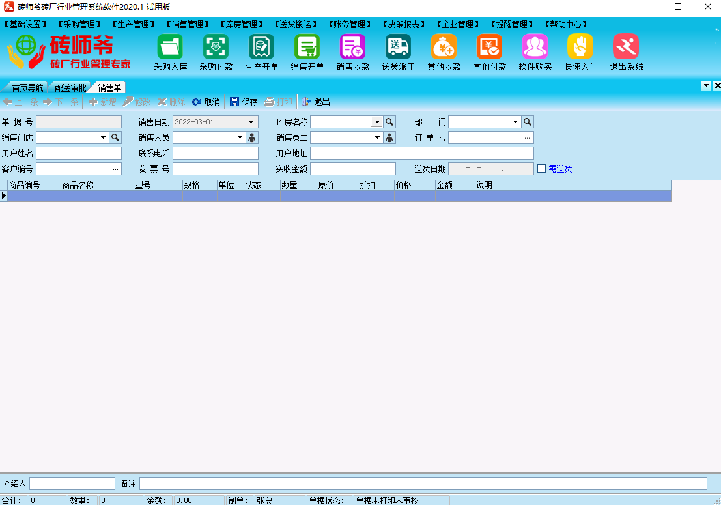The width and height of the screenshot is (721, 505).
Task: Open the 【决策报表】 menu
Action: pos(404,24)
